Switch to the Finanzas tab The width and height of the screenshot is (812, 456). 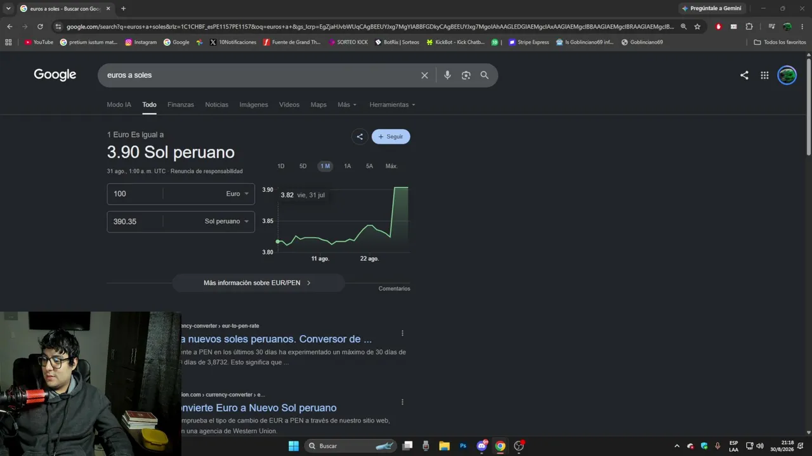181,104
